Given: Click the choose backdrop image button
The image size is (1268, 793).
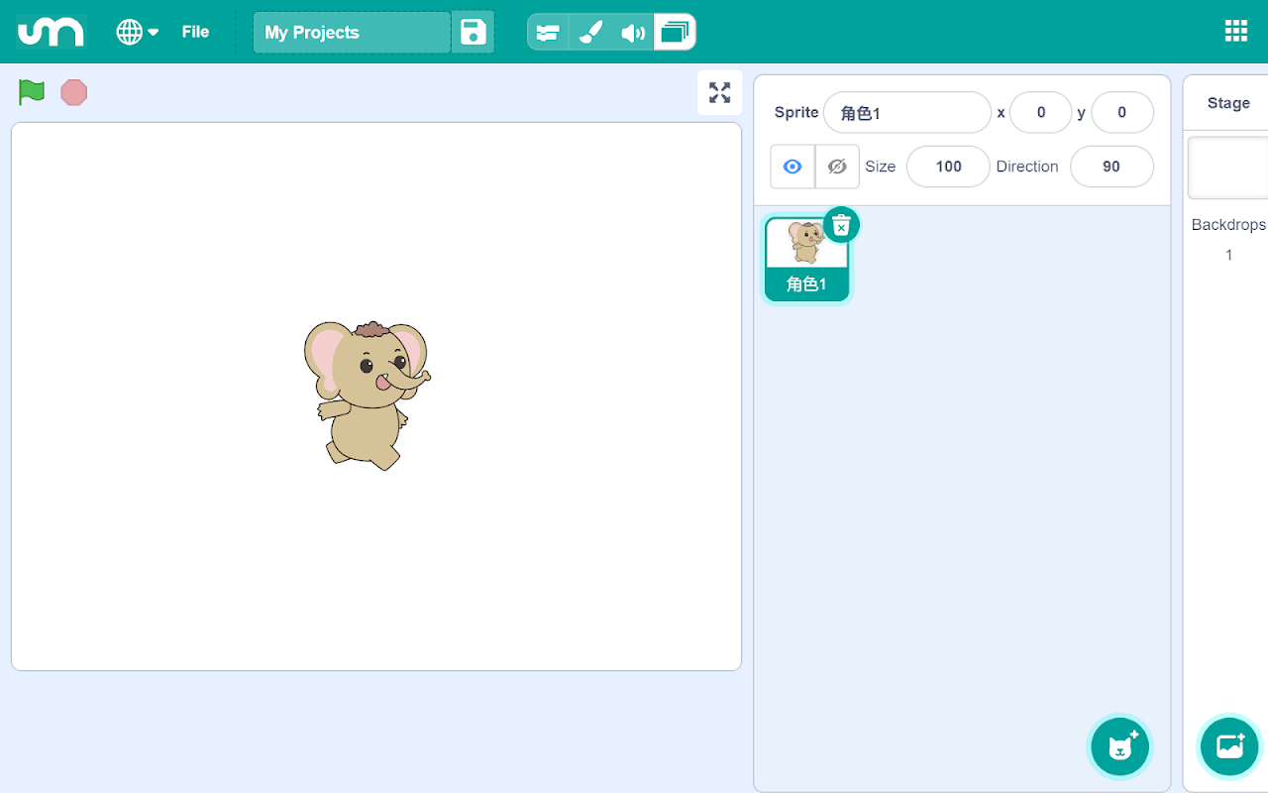Looking at the screenshot, I should (x=1229, y=746).
